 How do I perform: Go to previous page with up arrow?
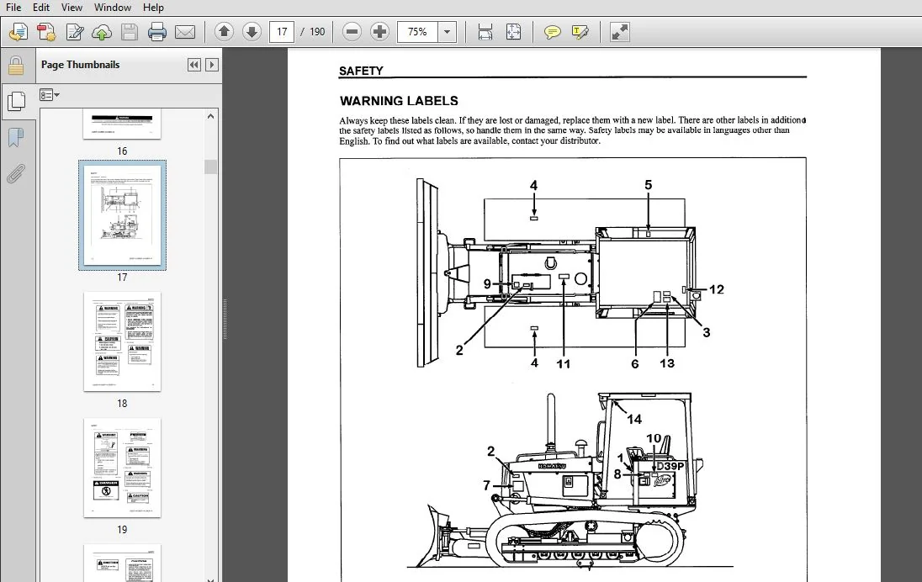point(224,31)
